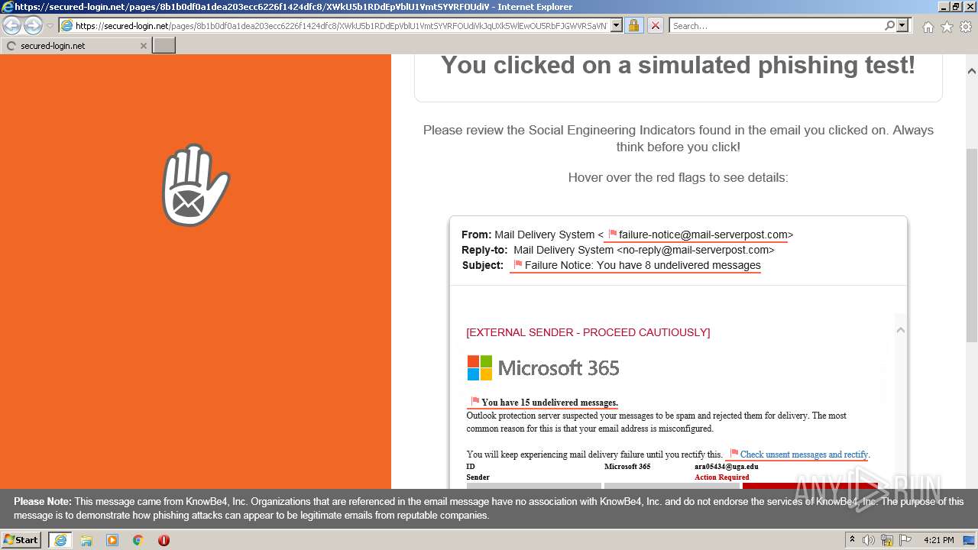
Task: Launch Google Chrome from the taskbar
Action: click(138, 540)
